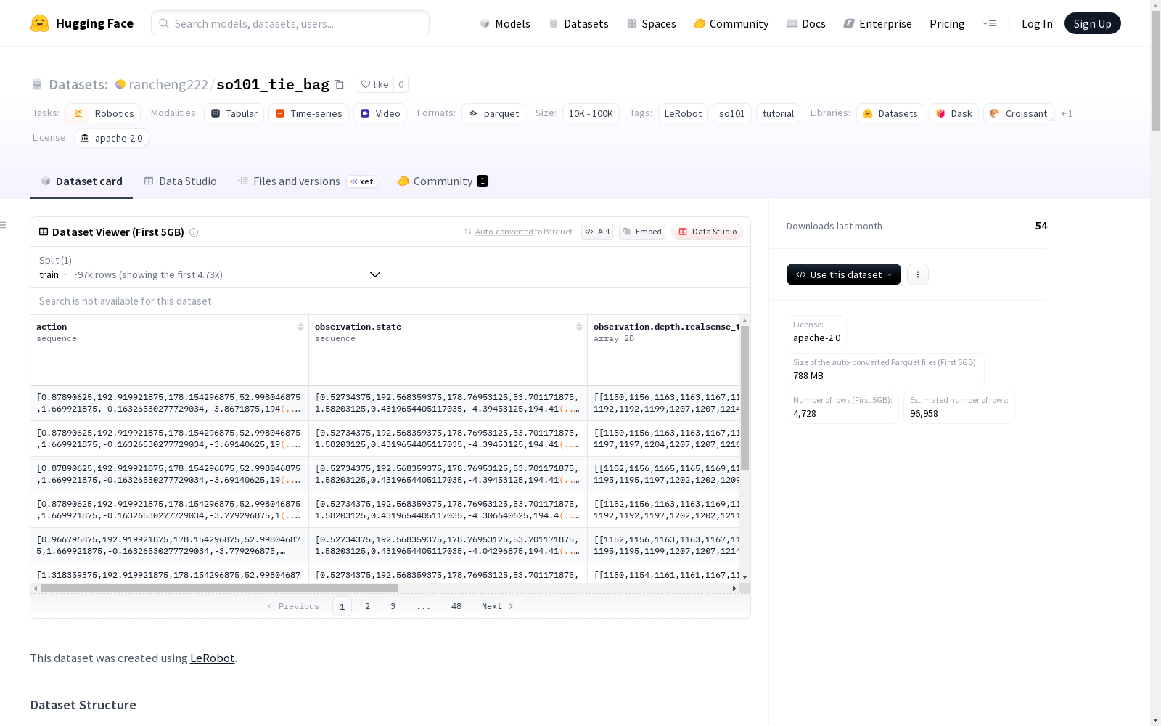Select the Tabular modality tag
This screenshot has width=1161, height=726.
234,113
